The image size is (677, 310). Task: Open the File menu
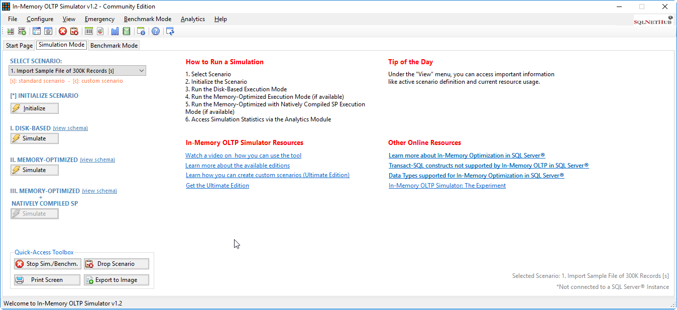click(13, 19)
